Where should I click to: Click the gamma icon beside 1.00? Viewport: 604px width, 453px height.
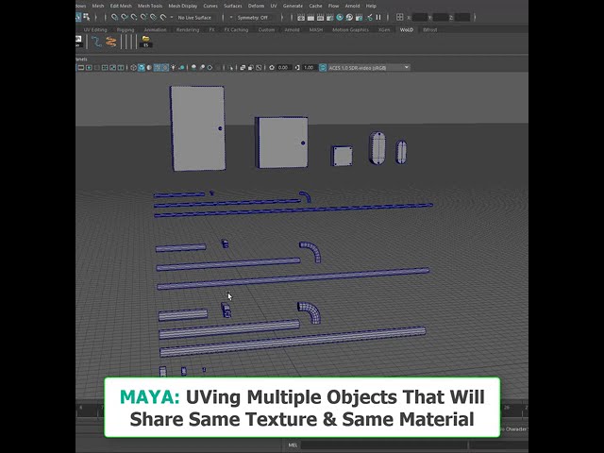pos(297,67)
